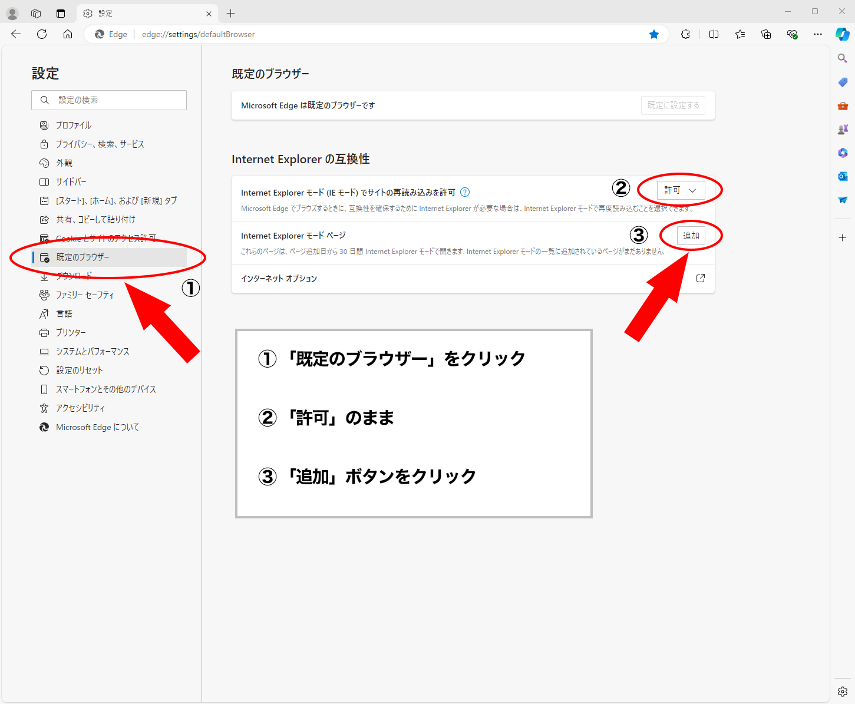855x704 pixels.
Task: Open プリンター settings section
Action: tap(110, 332)
